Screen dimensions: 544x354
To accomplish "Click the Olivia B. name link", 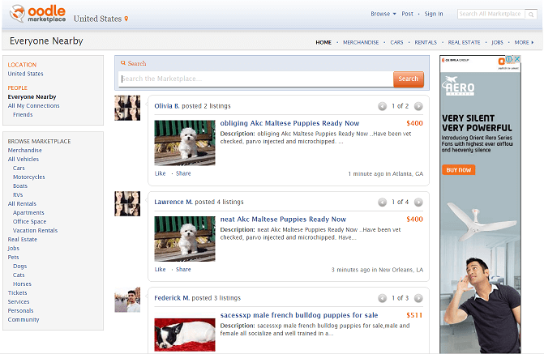I will (167, 106).
